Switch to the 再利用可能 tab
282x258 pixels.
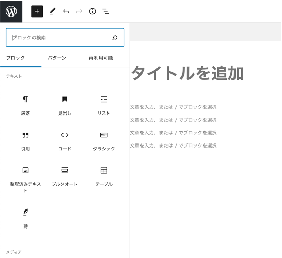pos(101,58)
